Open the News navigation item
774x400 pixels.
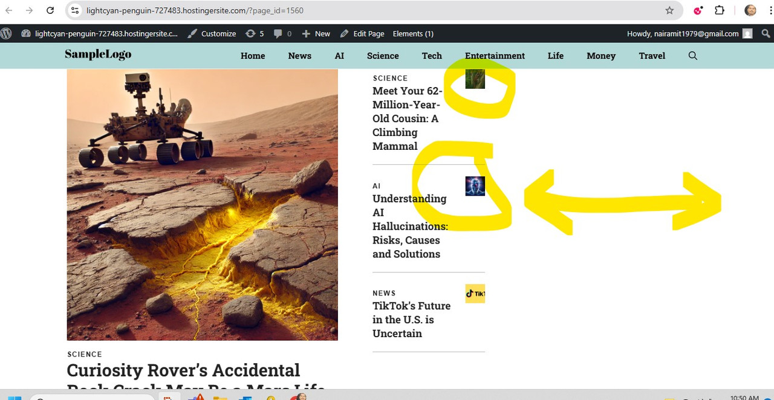point(300,56)
